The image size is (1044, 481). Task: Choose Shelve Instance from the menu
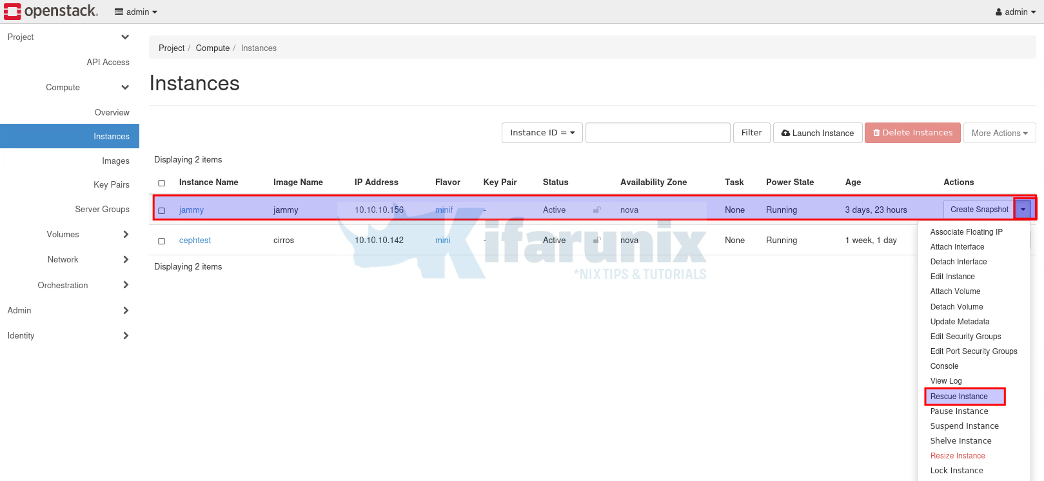(961, 441)
